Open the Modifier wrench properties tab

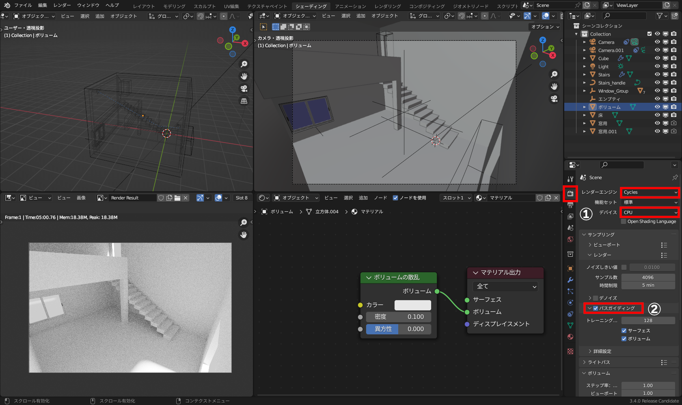click(570, 280)
